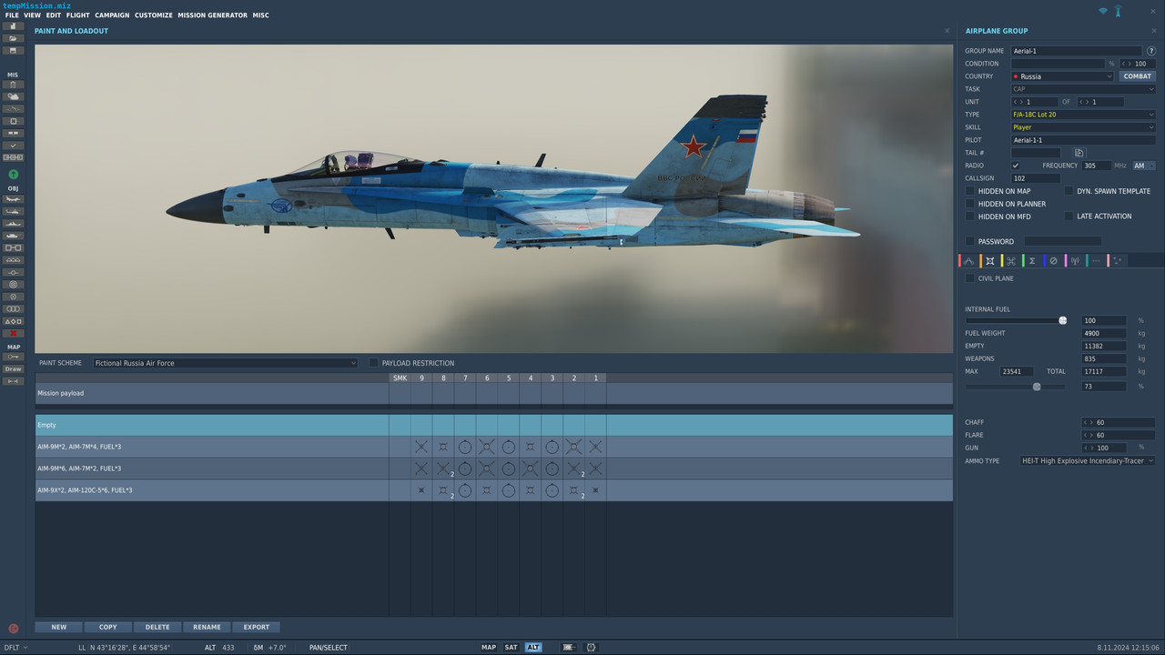This screenshot has height=655, width=1165.
Task: Select the add ship tool in OBJ sidebar
Action: 13,224
